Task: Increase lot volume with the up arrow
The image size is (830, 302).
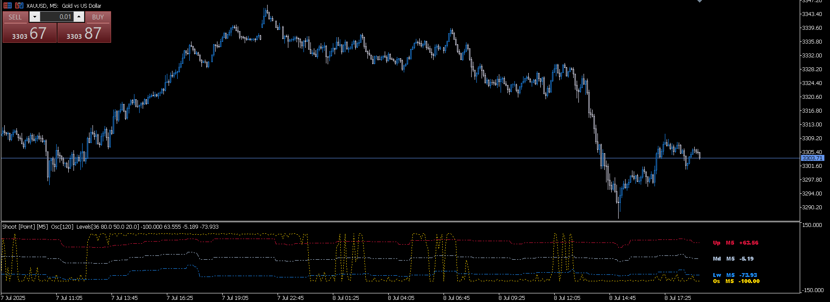Action: tap(79, 17)
